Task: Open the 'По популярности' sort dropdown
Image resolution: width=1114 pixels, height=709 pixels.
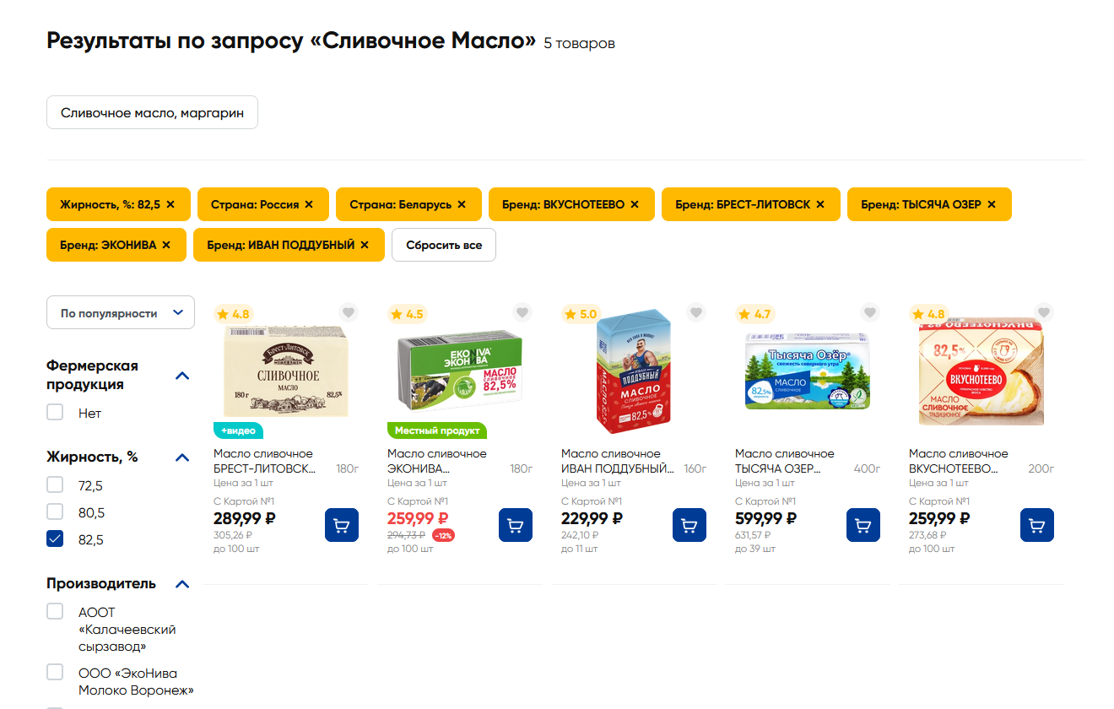Action: [121, 312]
